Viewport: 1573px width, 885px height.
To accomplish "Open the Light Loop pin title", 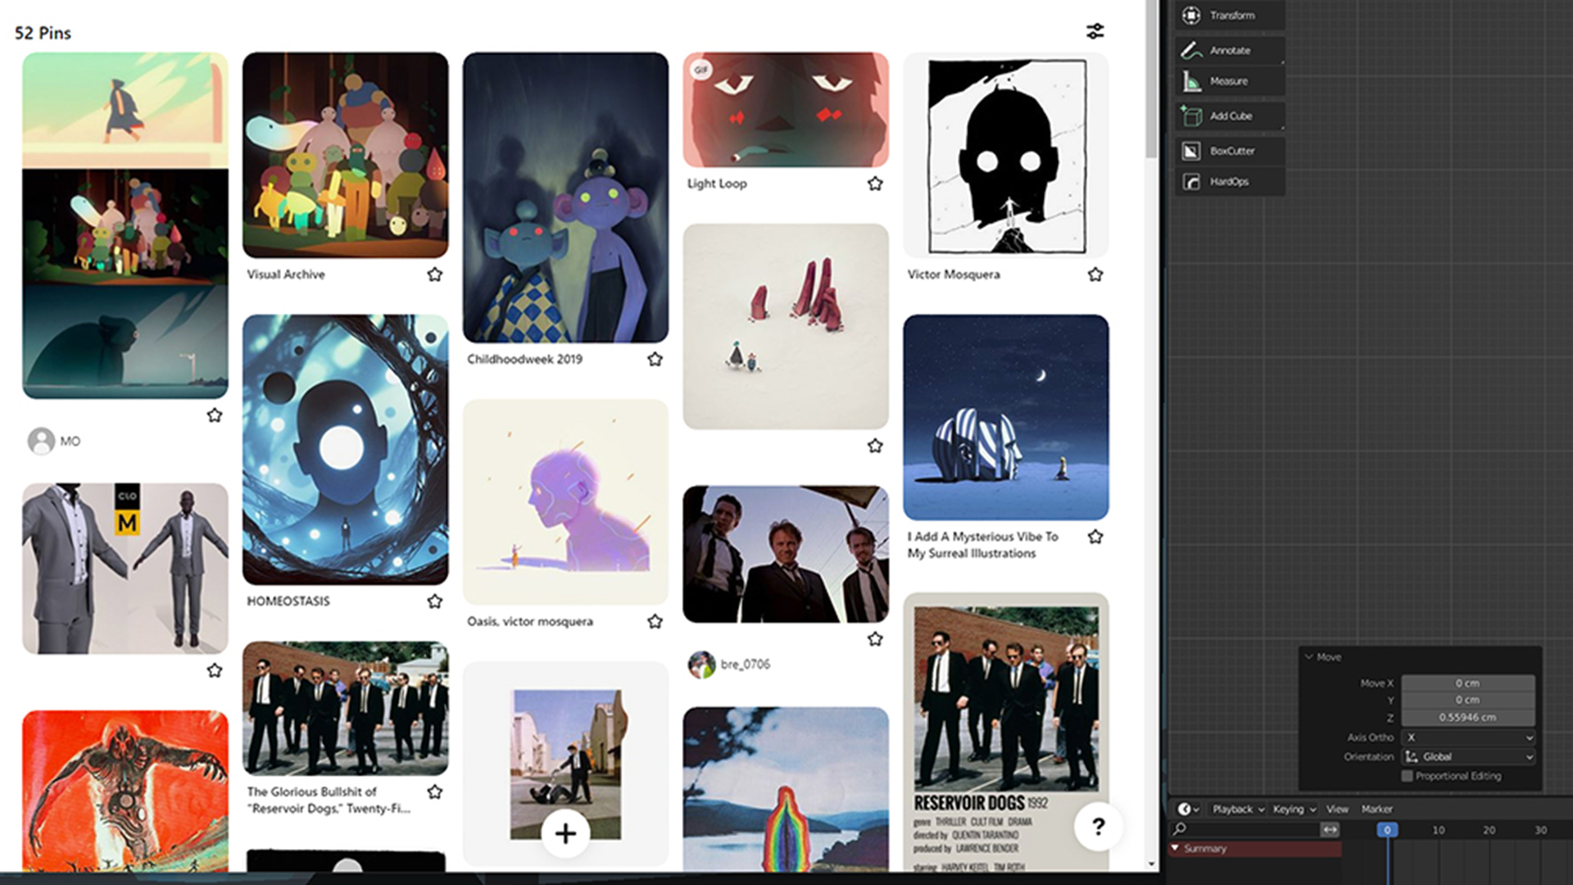I will pyautogui.click(x=717, y=184).
